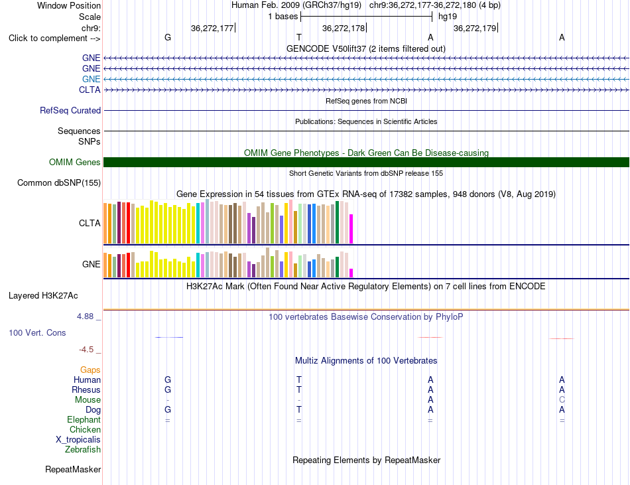Click the 'Window Position' track label
The height and width of the screenshot is (485, 630).
click(x=69, y=5)
